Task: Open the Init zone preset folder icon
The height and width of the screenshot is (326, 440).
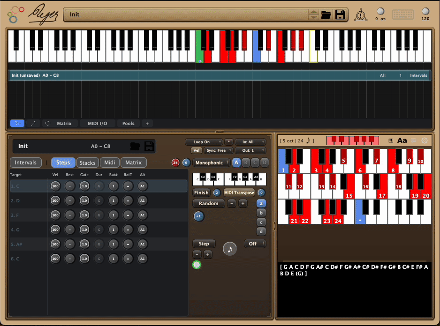Action: (x=135, y=146)
